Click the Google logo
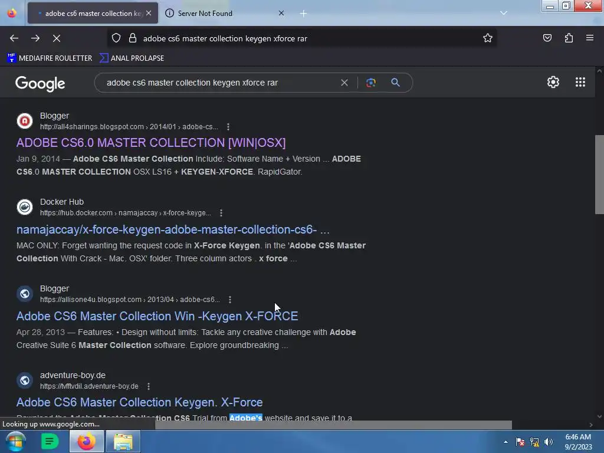604x453 pixels. pyautogui.click(x=40, y=83)
